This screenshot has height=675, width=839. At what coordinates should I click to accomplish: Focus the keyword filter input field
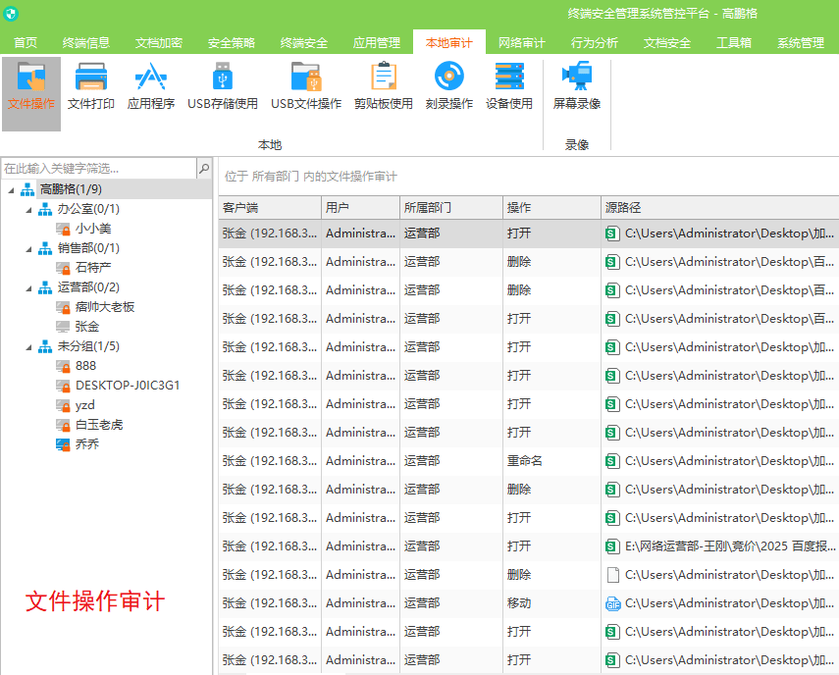(98, 169)
